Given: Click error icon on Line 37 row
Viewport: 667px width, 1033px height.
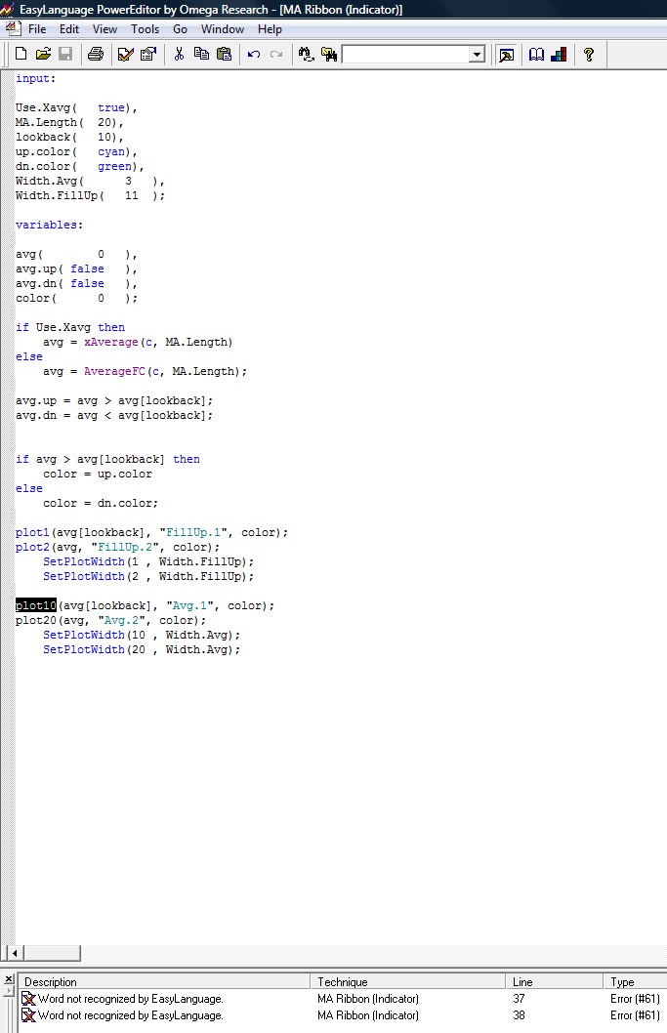Looking at the screenshot, I should point(28,999).
